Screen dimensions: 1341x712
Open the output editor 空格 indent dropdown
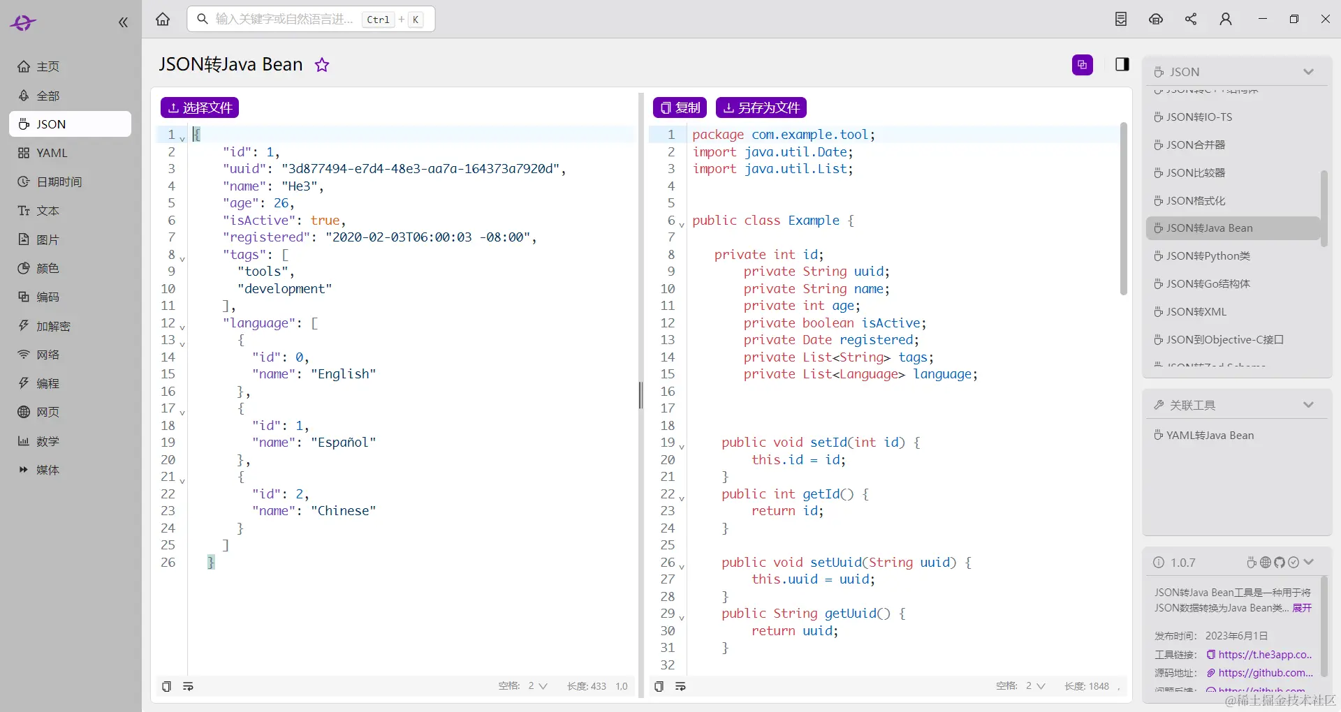1035,686
